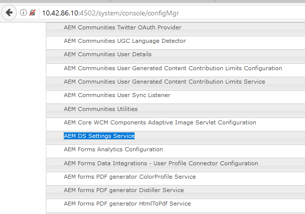305x214 pixels.
Task: Open Adaptive Image Servlet Configuration entry
Action: tap(160, 122)
